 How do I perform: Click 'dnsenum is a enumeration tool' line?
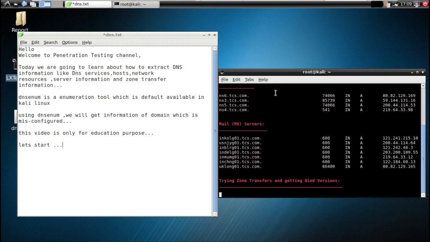(x=111, y=97)
